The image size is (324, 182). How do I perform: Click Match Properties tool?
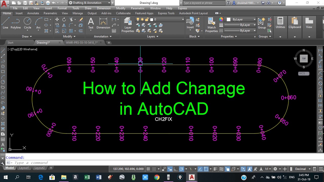point(212,25)
